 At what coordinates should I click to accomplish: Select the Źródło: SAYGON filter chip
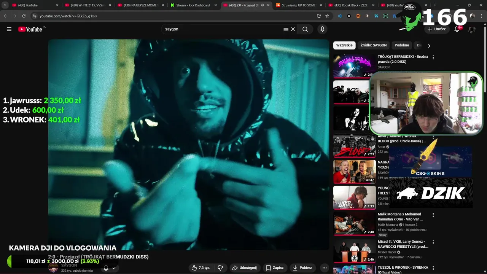373,45
